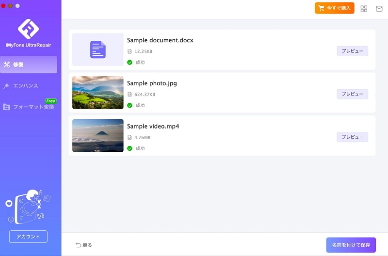Open the 修復 repair section
This screenshot has height=256, width=388.
[x=29, y=64]
